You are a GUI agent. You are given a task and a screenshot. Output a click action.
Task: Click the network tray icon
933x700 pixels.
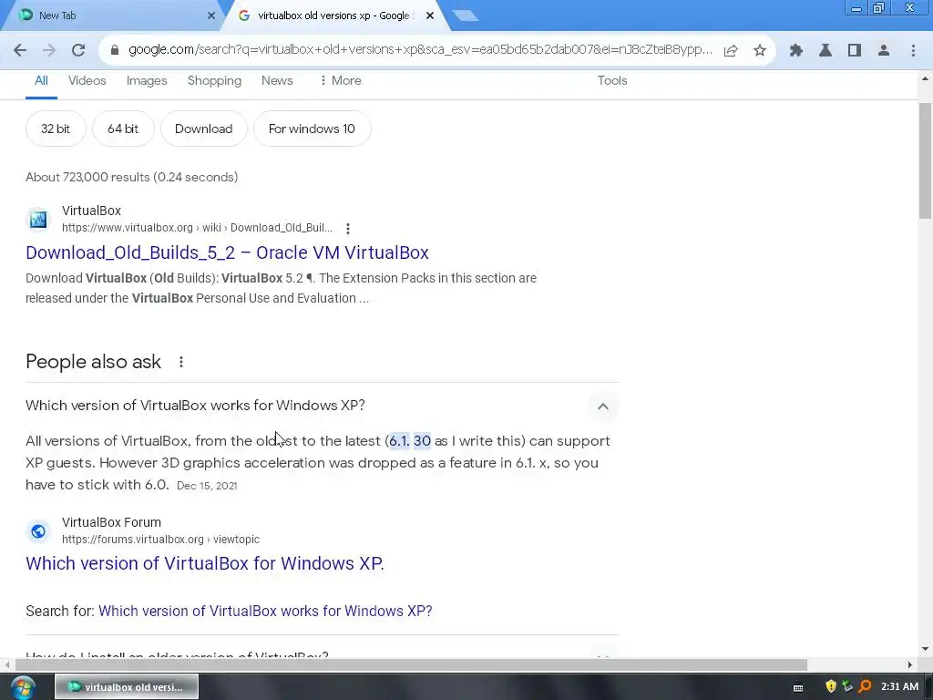tap(847, 687)
